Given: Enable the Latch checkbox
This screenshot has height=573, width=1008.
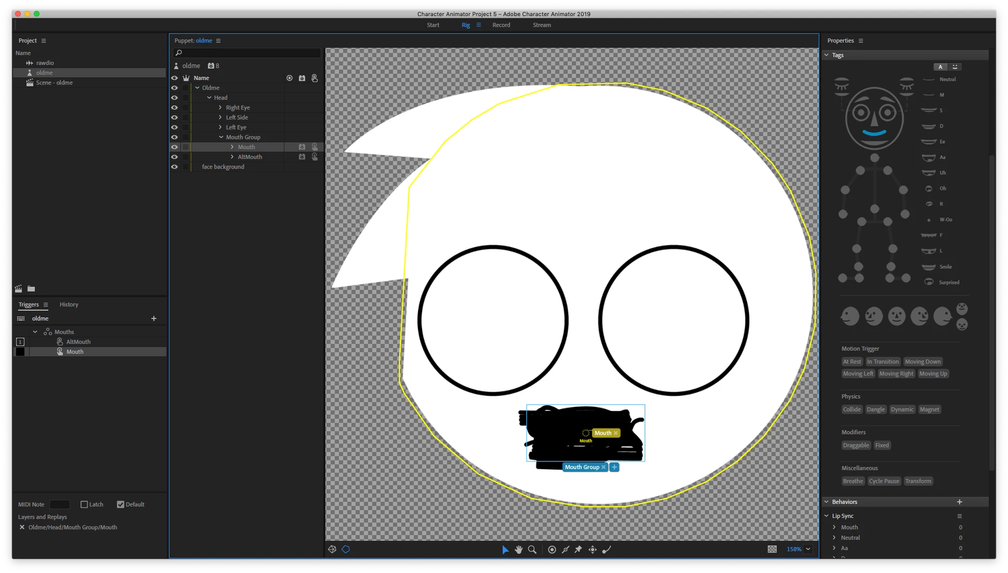Looking at the screenshot, I should pyautogui.click(x=84, y=504).
